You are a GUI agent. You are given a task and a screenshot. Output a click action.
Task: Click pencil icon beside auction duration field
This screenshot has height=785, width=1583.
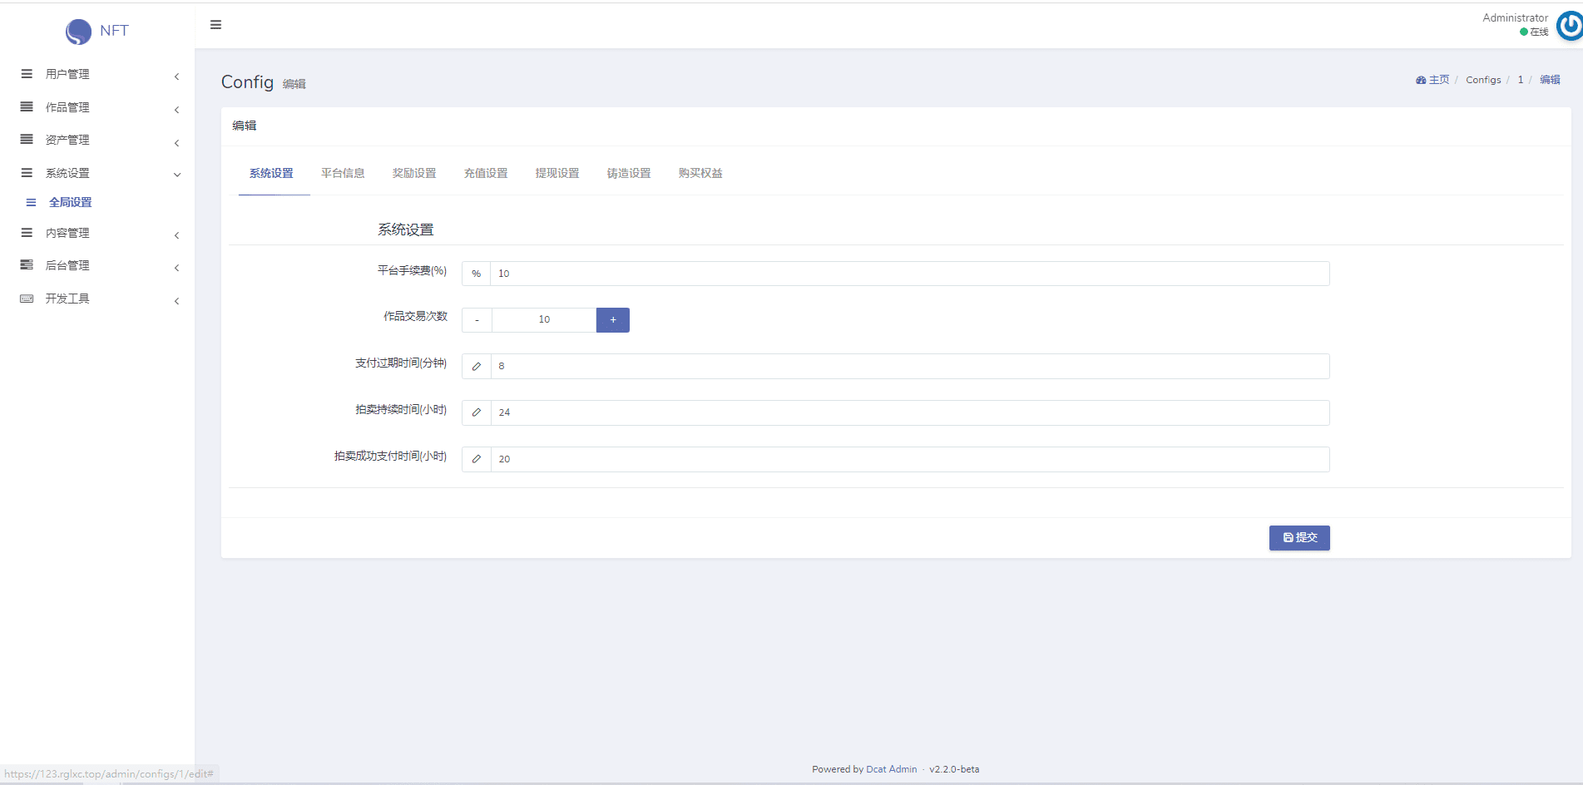pyautogui.click(x=476, y=412)
